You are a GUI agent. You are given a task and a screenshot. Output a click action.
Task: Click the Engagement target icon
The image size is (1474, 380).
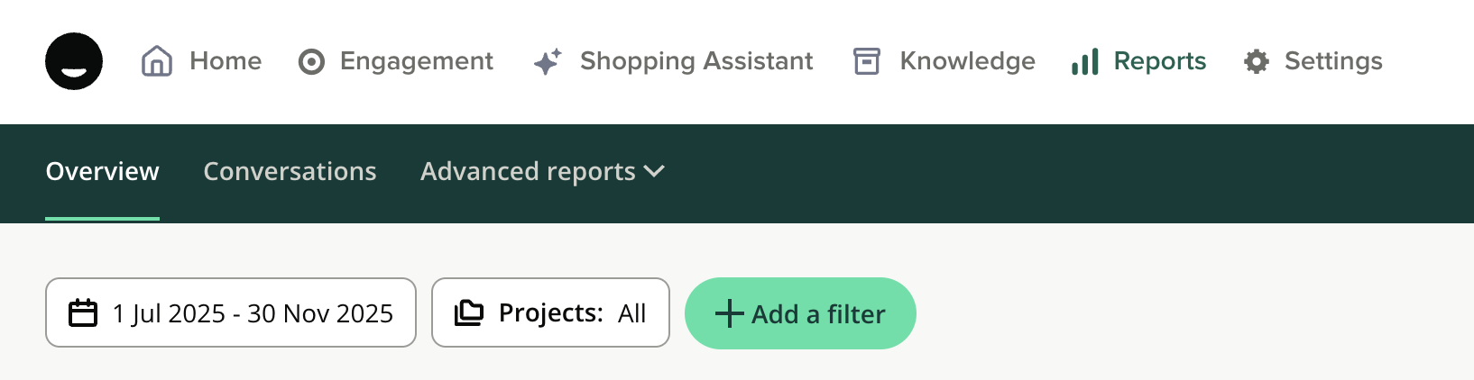[x=311, y=61]
